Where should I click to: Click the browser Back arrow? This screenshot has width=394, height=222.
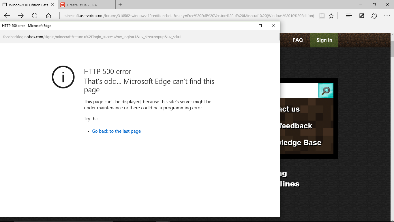(7, 16)
